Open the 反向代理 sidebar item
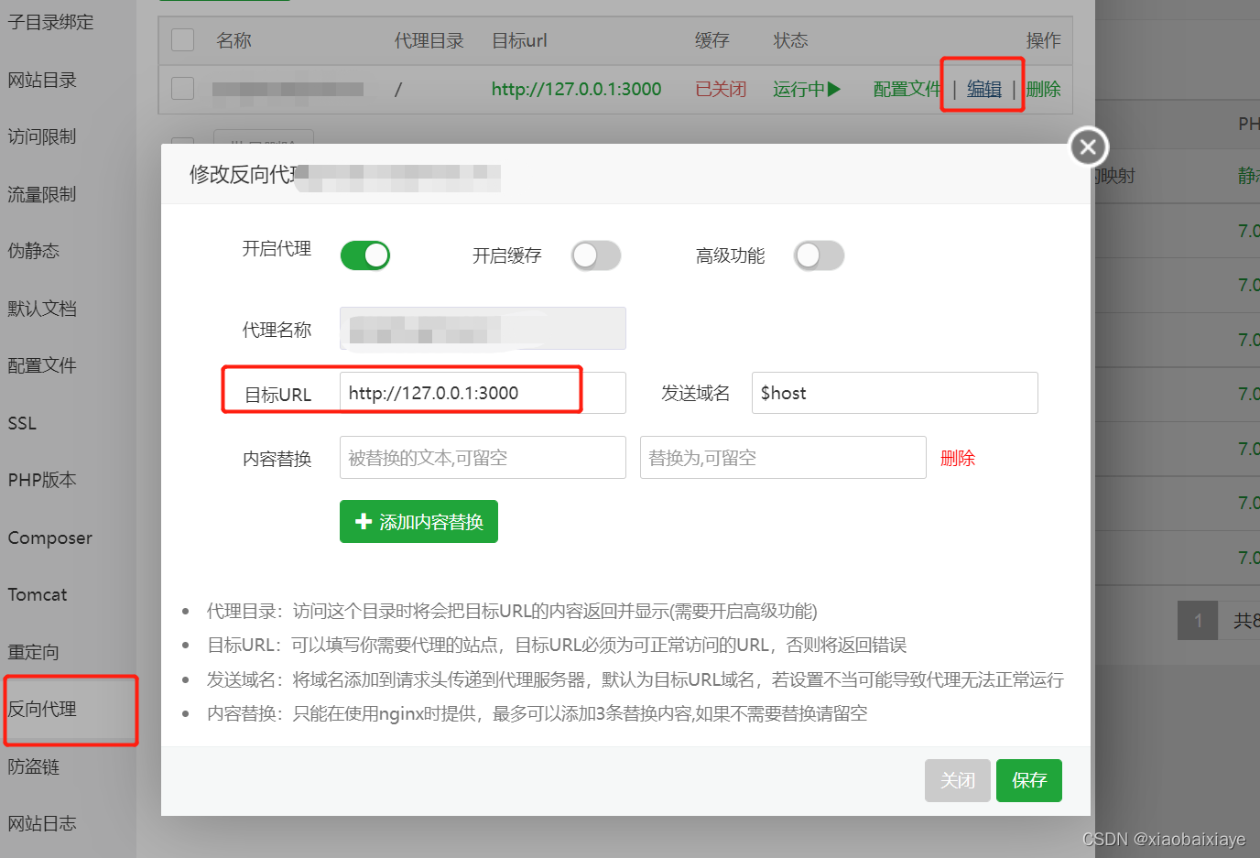The width and height of the screenshot is (1260, 858). click(x=44, y=710)
